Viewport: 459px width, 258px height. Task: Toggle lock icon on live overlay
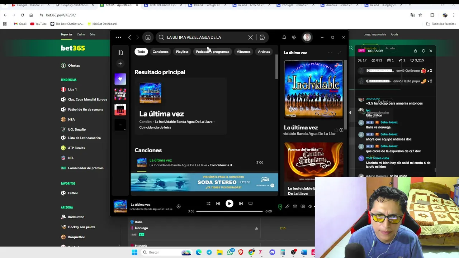(415, 51)
